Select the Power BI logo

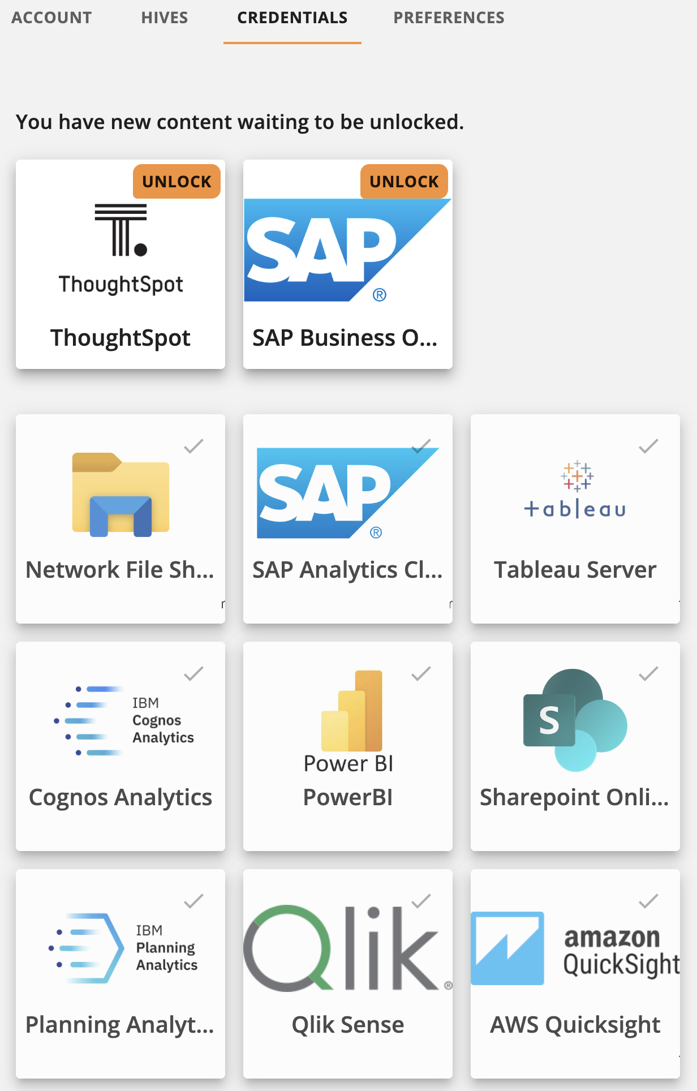point(348,722)
